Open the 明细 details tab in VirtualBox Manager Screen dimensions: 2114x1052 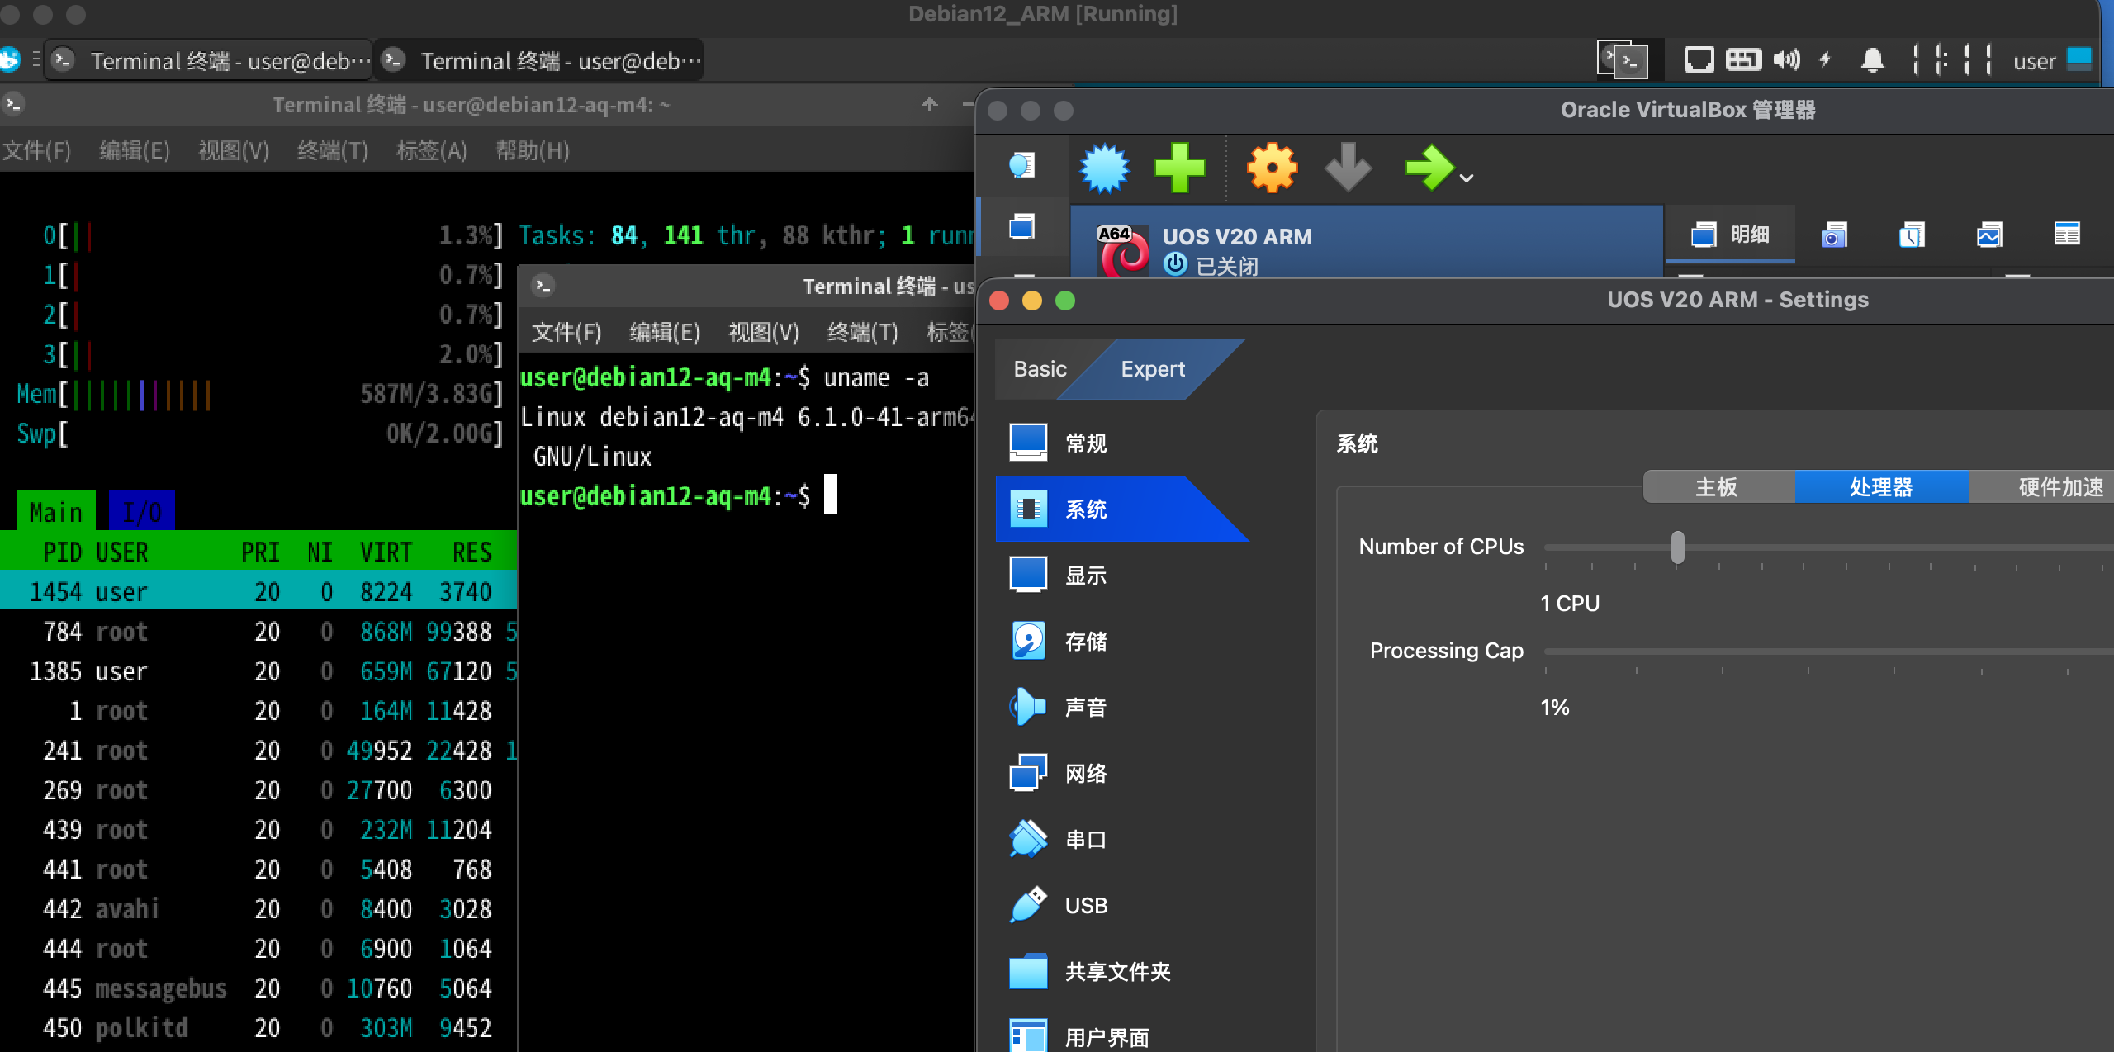(x=1730, y=235)
